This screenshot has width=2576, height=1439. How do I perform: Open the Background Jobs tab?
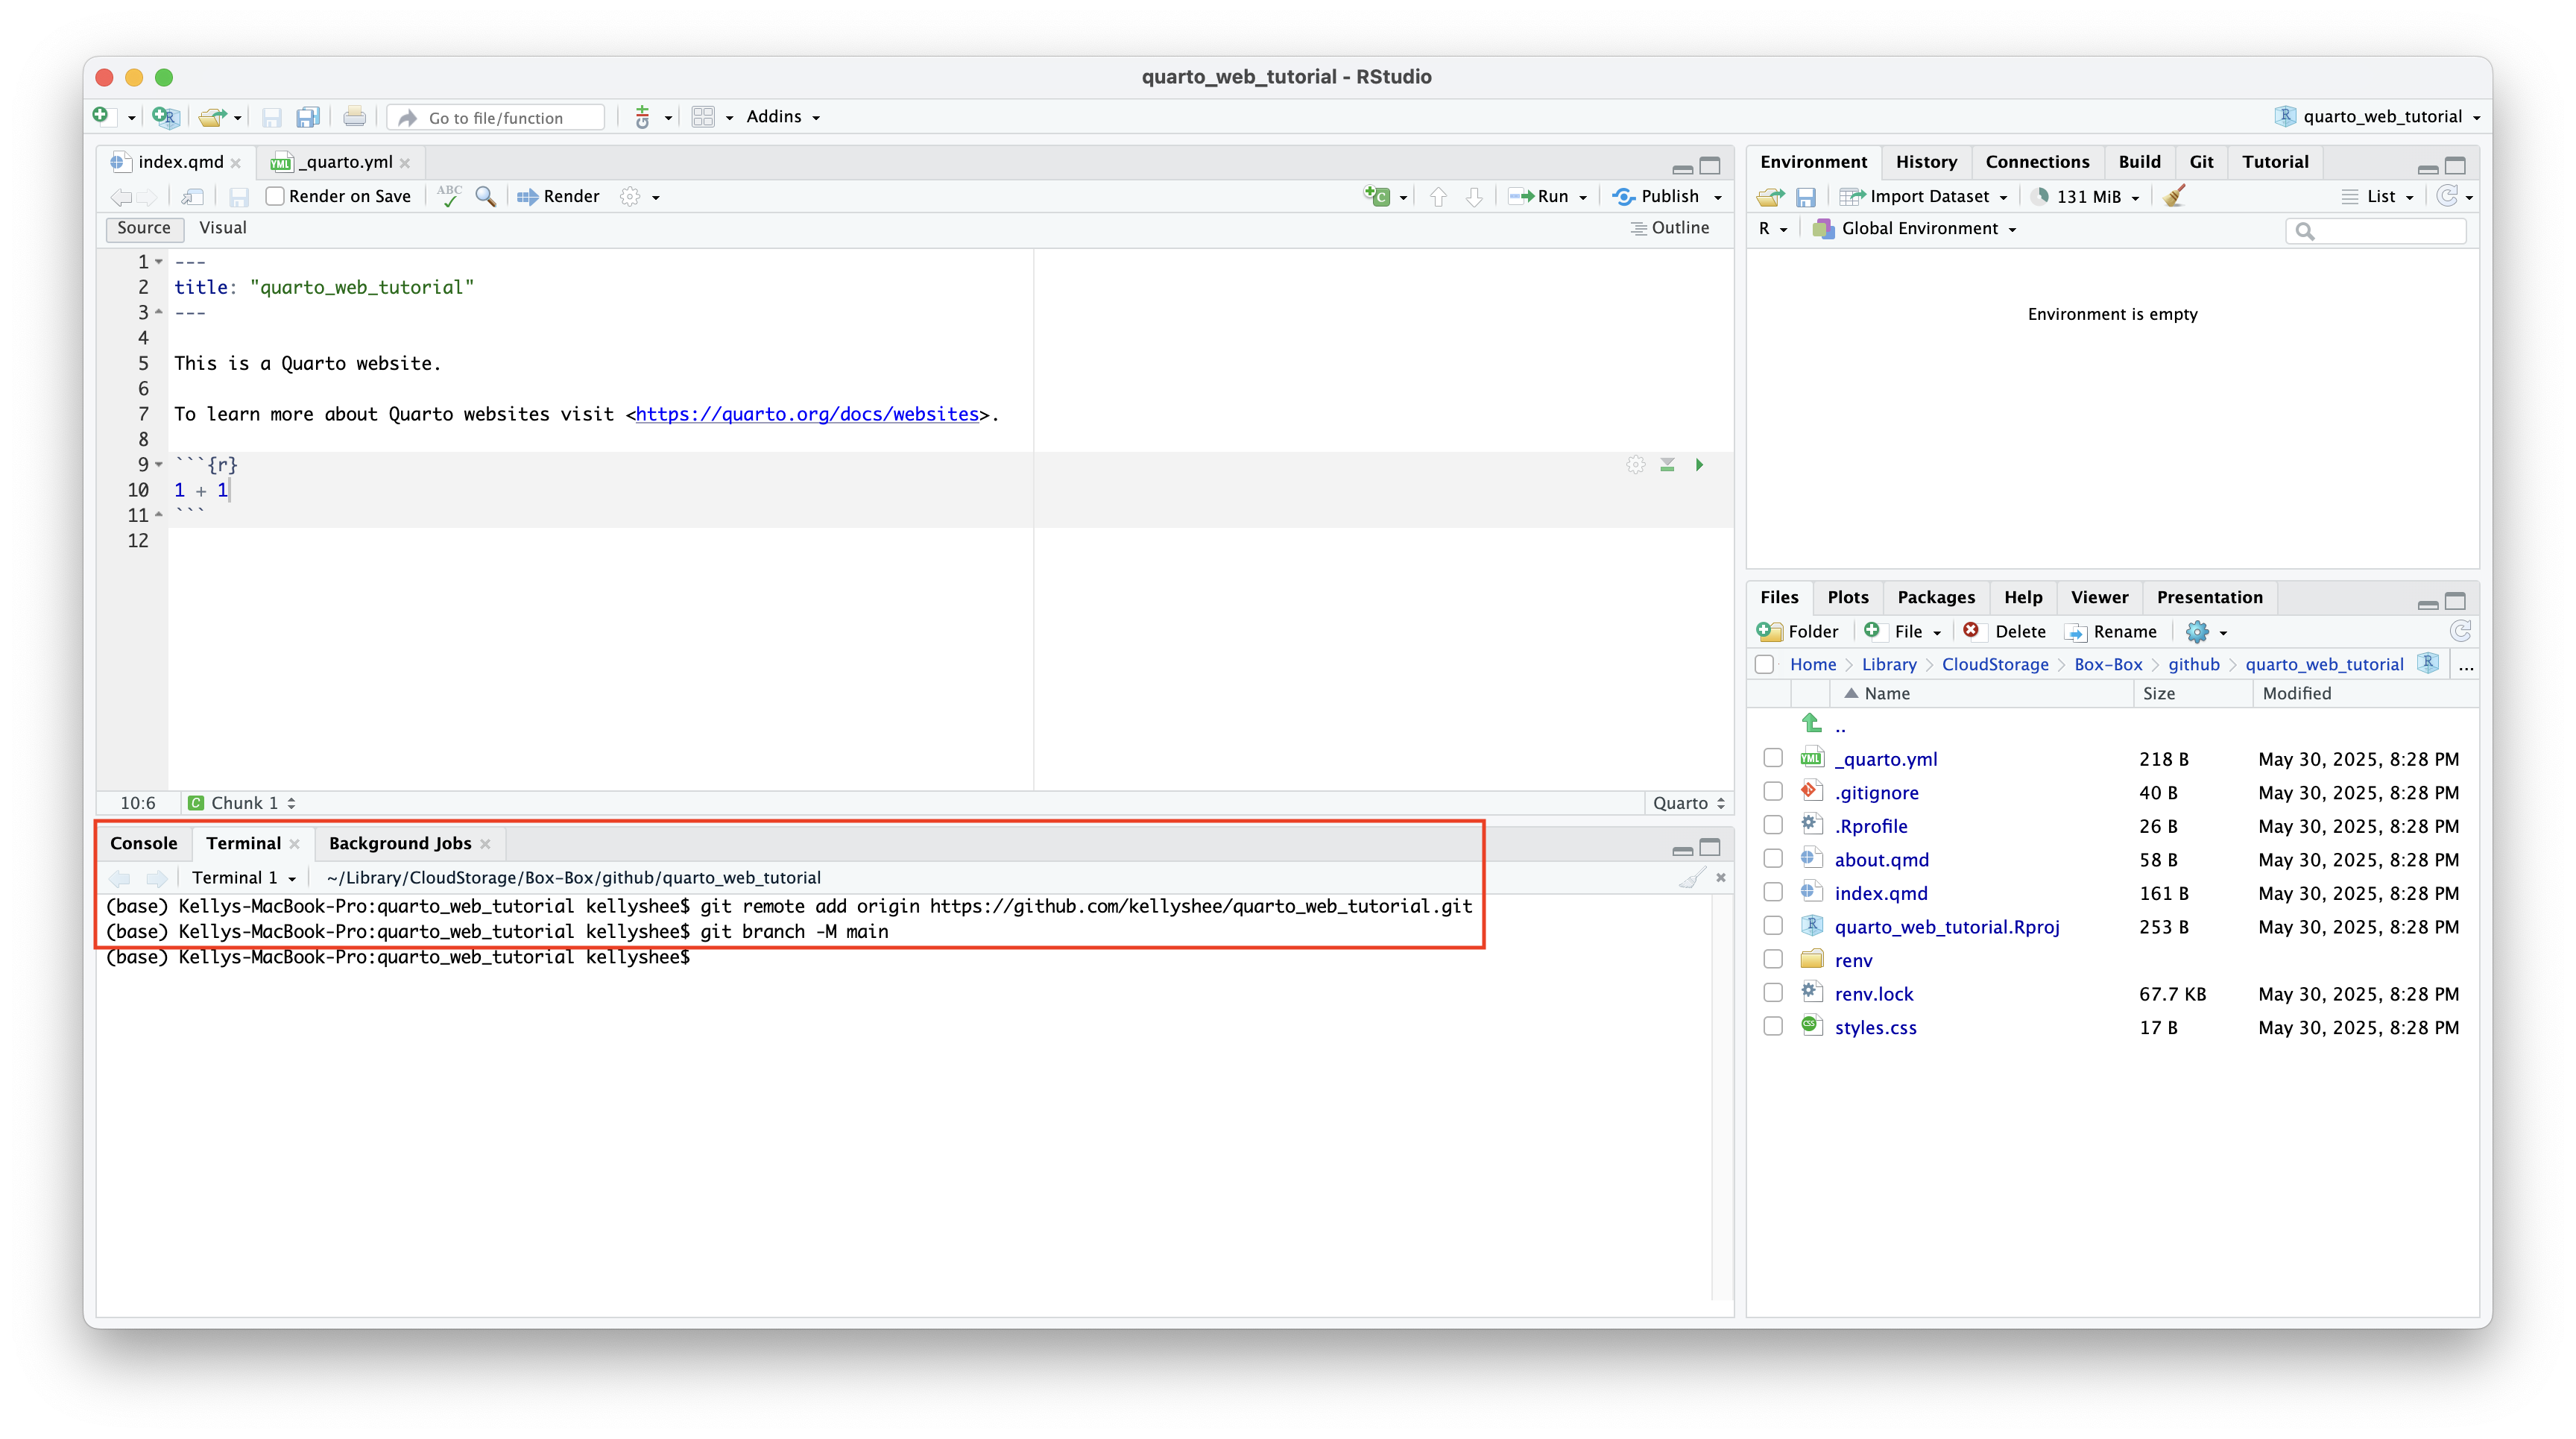(x=400, y=843)
